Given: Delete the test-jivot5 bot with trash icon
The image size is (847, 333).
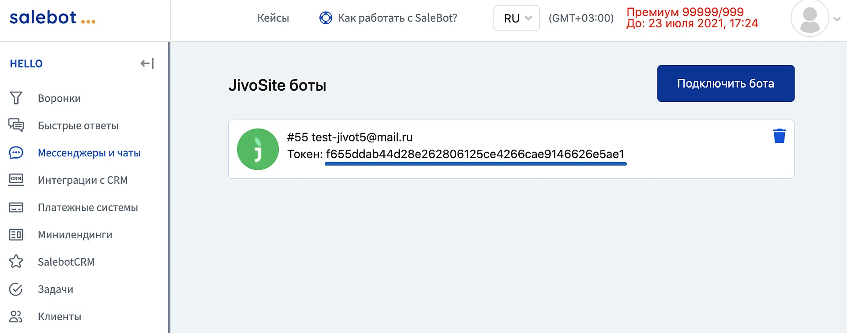Looking at the screenshot, I should (779, 136).
